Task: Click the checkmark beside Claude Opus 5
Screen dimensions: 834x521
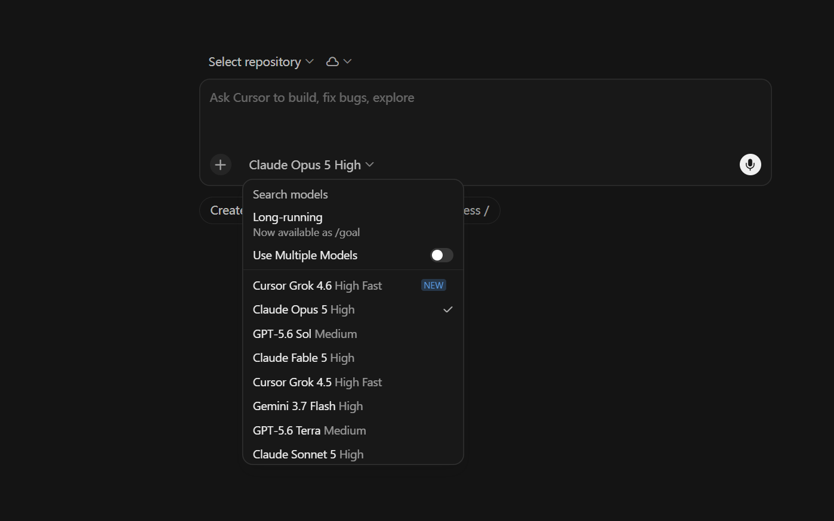Action: click(448, 309)
